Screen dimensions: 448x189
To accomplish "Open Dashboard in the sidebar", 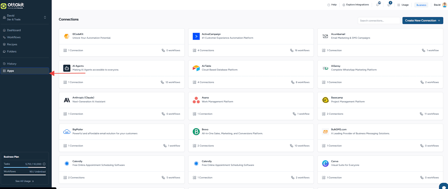I will click(x=14, y=30).
